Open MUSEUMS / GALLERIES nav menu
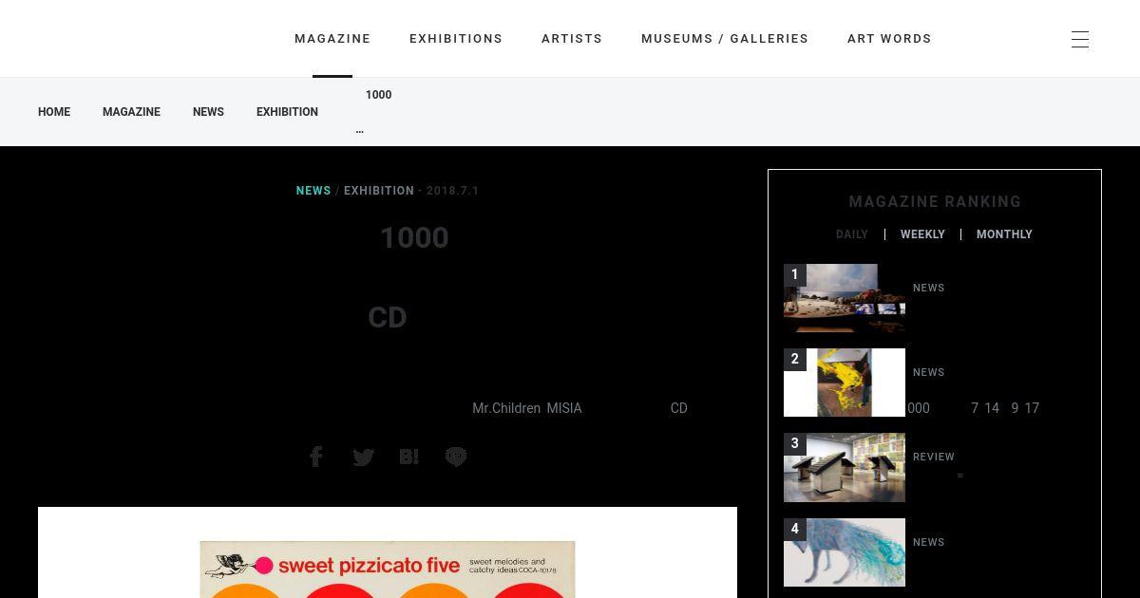The height and width of the screenshot is (598, 1140). point(725,39)
